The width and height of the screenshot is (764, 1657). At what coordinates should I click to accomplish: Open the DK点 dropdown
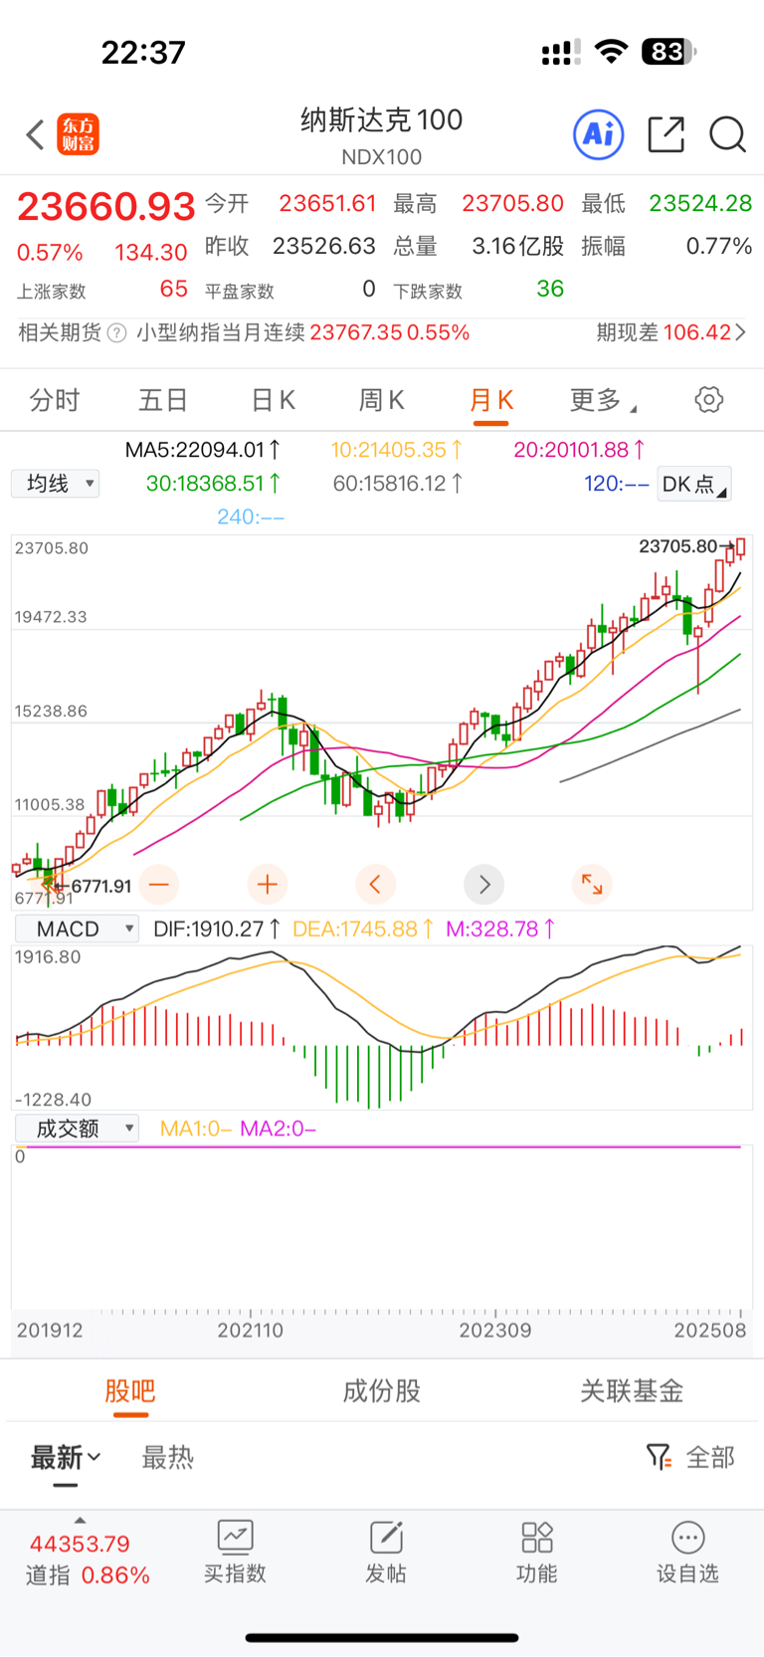pyautogui.click(x=694, y=484)
